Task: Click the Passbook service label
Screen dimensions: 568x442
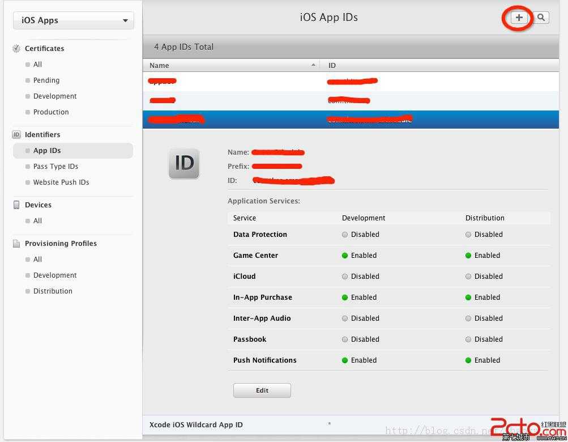Action: coord(250,340)
